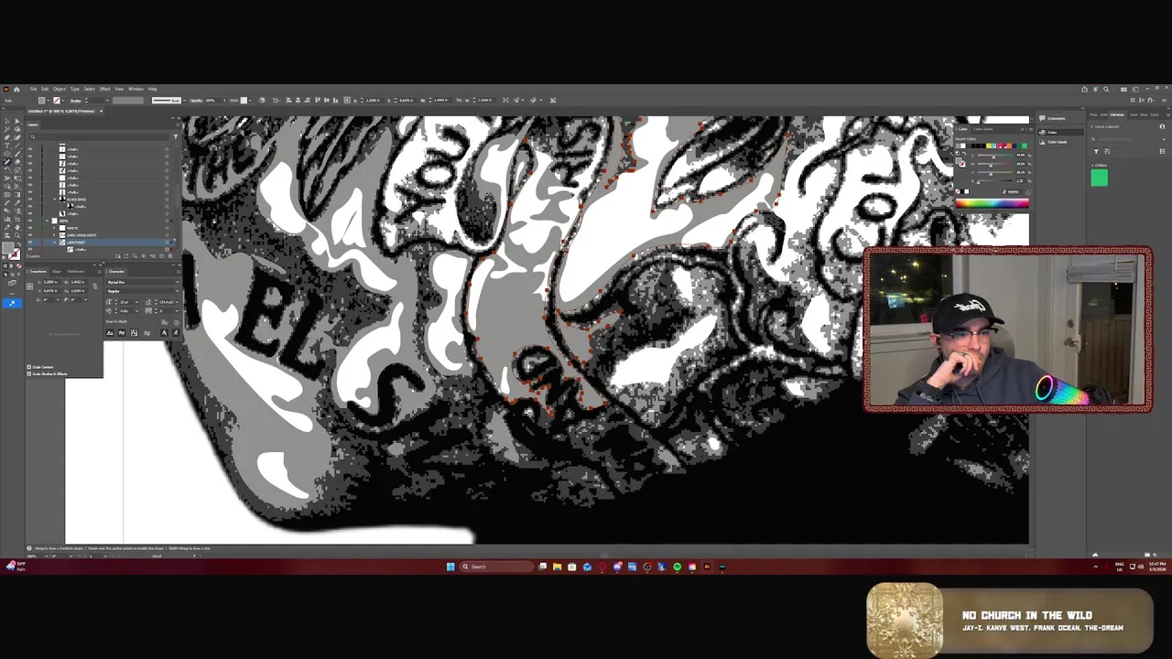Click the Create New Layer icon
This screenshot has width=1172, height=659.
tap(161, 256)
